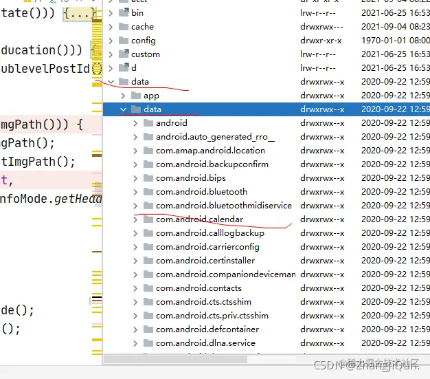The width and height of the screenshot is (430, 379).
Task: Click com.android.cts.ctsshim folder icon
Action: pyautogui.click(x=148, y=301)
